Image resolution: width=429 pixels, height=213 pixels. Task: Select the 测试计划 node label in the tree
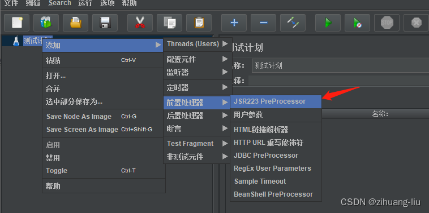coord(37,41)
